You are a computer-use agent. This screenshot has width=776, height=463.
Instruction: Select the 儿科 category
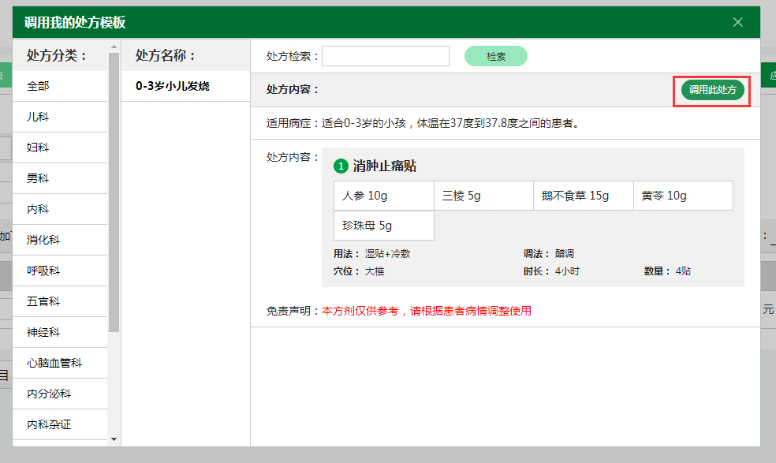[60, 117]
